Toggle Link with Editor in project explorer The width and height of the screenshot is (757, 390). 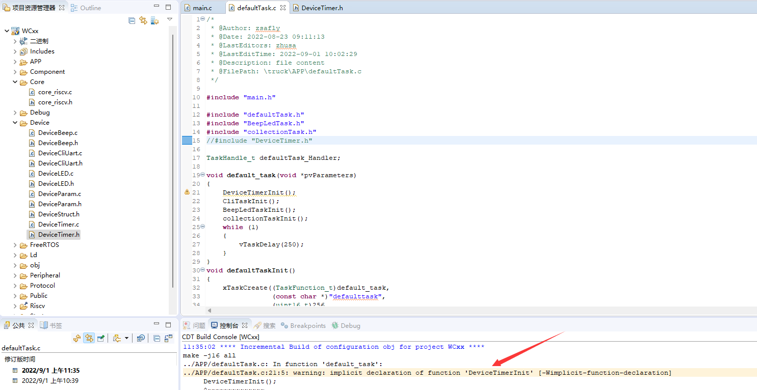point(143,20)
